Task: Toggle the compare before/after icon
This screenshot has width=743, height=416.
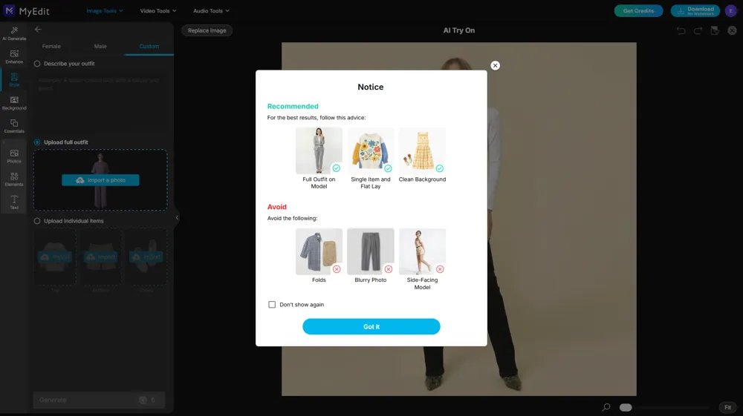Action: (x=715, y=30)
